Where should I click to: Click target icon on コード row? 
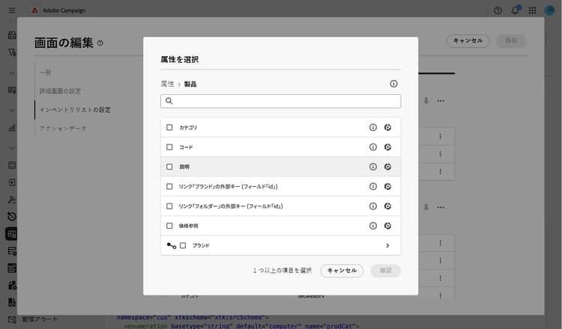(387, 147)
